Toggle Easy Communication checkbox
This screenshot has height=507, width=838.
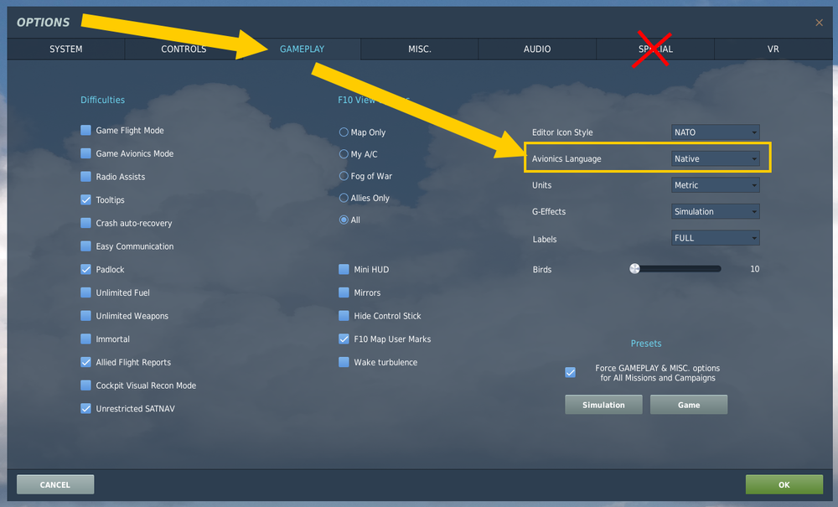point(85,246)
